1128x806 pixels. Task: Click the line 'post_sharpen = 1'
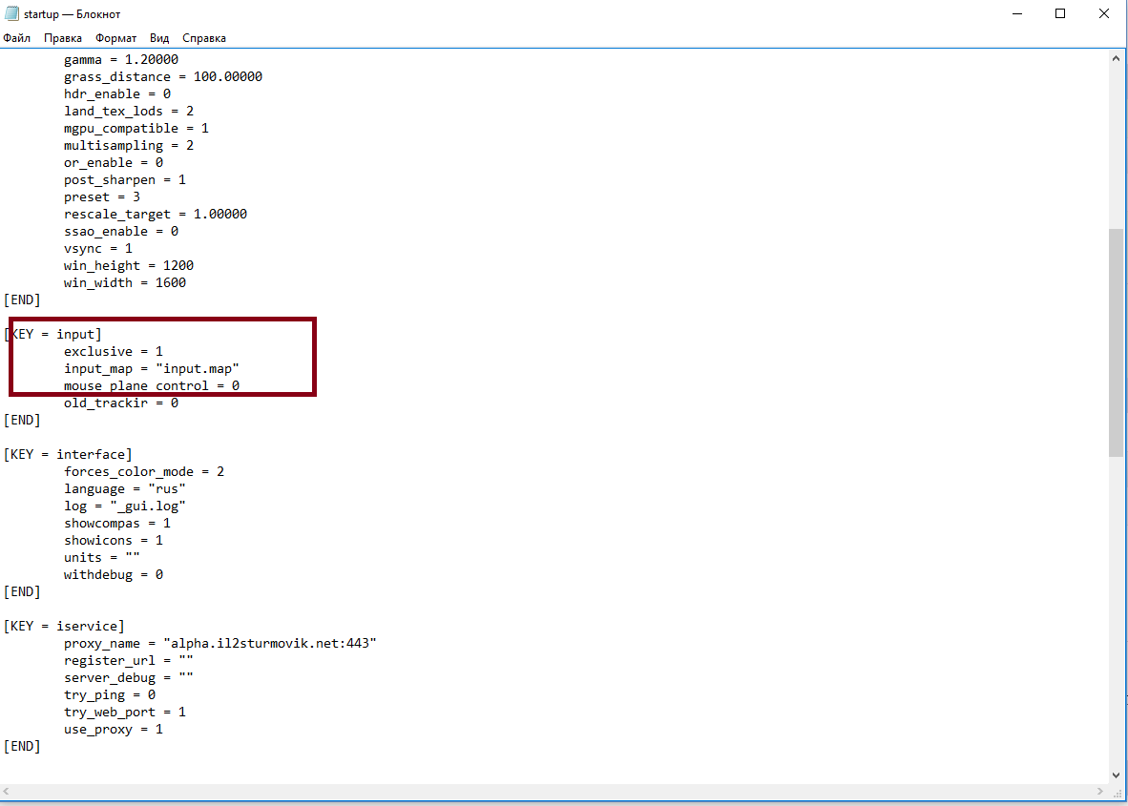coord(124,180)
